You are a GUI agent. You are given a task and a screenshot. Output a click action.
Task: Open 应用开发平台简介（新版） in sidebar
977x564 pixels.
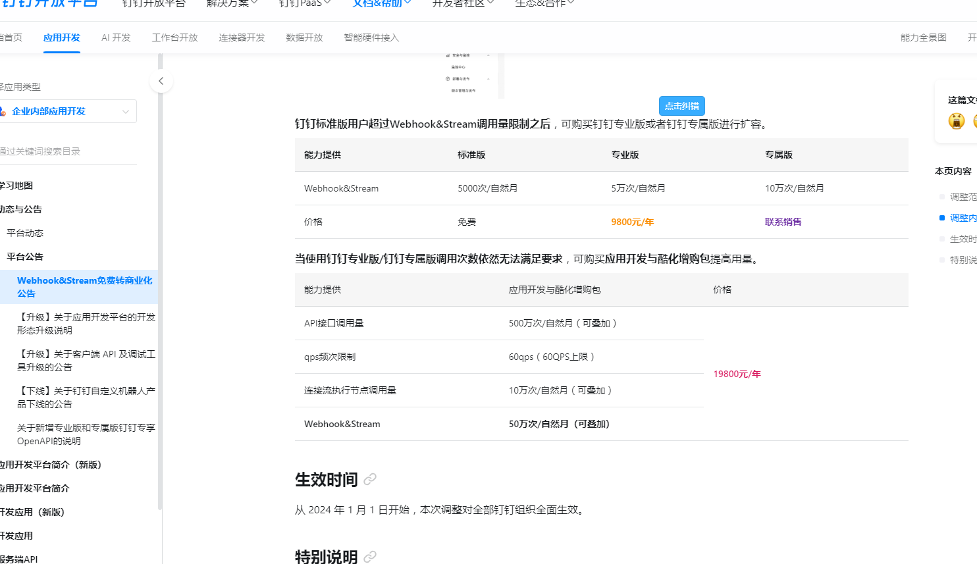(x=51, y=465)
